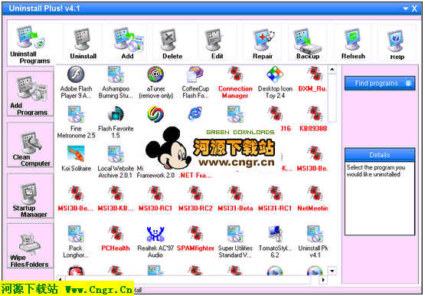Select the Delete toolbar icon
Screen dimensions: 425x296
[x=172, y=44]
